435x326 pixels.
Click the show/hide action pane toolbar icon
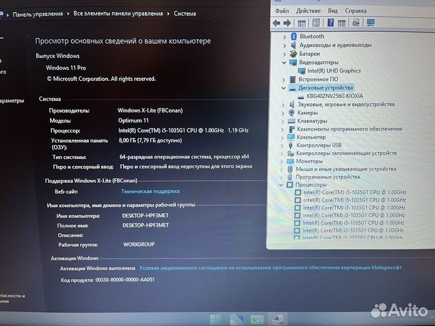click(341, 23)
